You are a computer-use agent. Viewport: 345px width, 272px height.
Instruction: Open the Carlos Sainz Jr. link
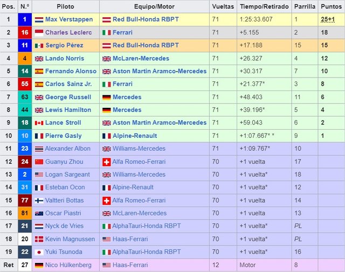[x=68, y=84]
